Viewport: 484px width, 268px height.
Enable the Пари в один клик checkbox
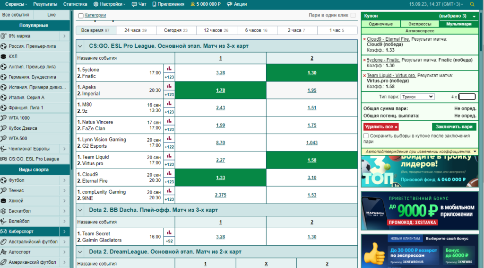click(x=353, y=15)
